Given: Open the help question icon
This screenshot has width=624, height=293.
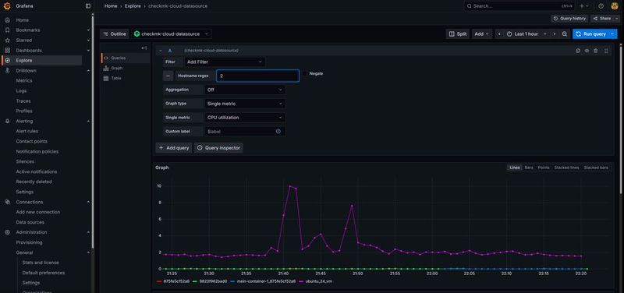Looking at the screenshot, I should [601, 6].
